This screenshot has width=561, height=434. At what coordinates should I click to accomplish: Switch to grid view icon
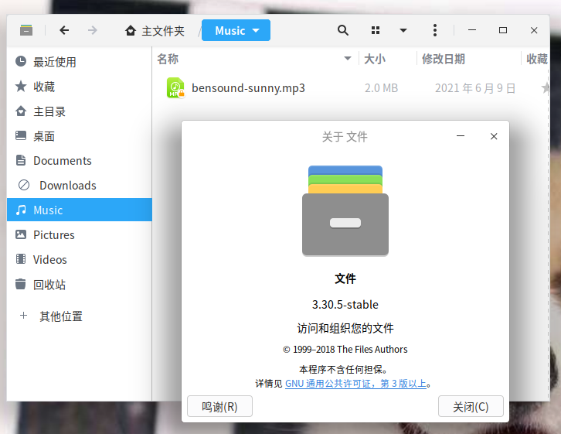376,30
